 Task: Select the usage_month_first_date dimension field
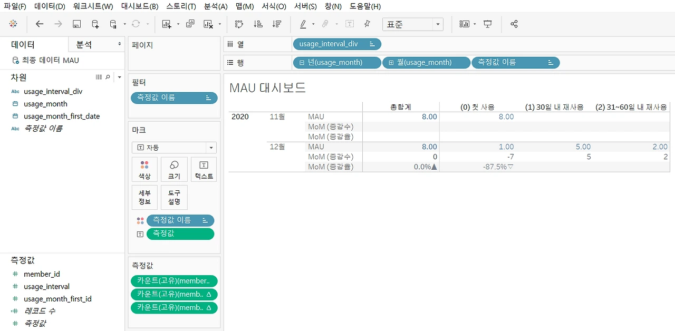tap(62, 116)
